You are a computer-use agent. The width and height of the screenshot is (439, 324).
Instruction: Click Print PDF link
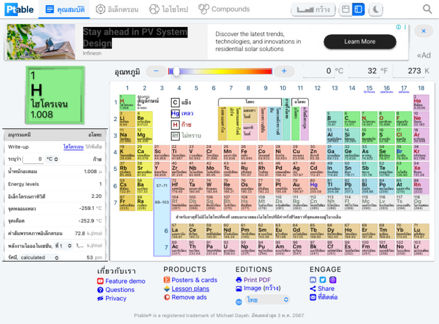(253, 280)
